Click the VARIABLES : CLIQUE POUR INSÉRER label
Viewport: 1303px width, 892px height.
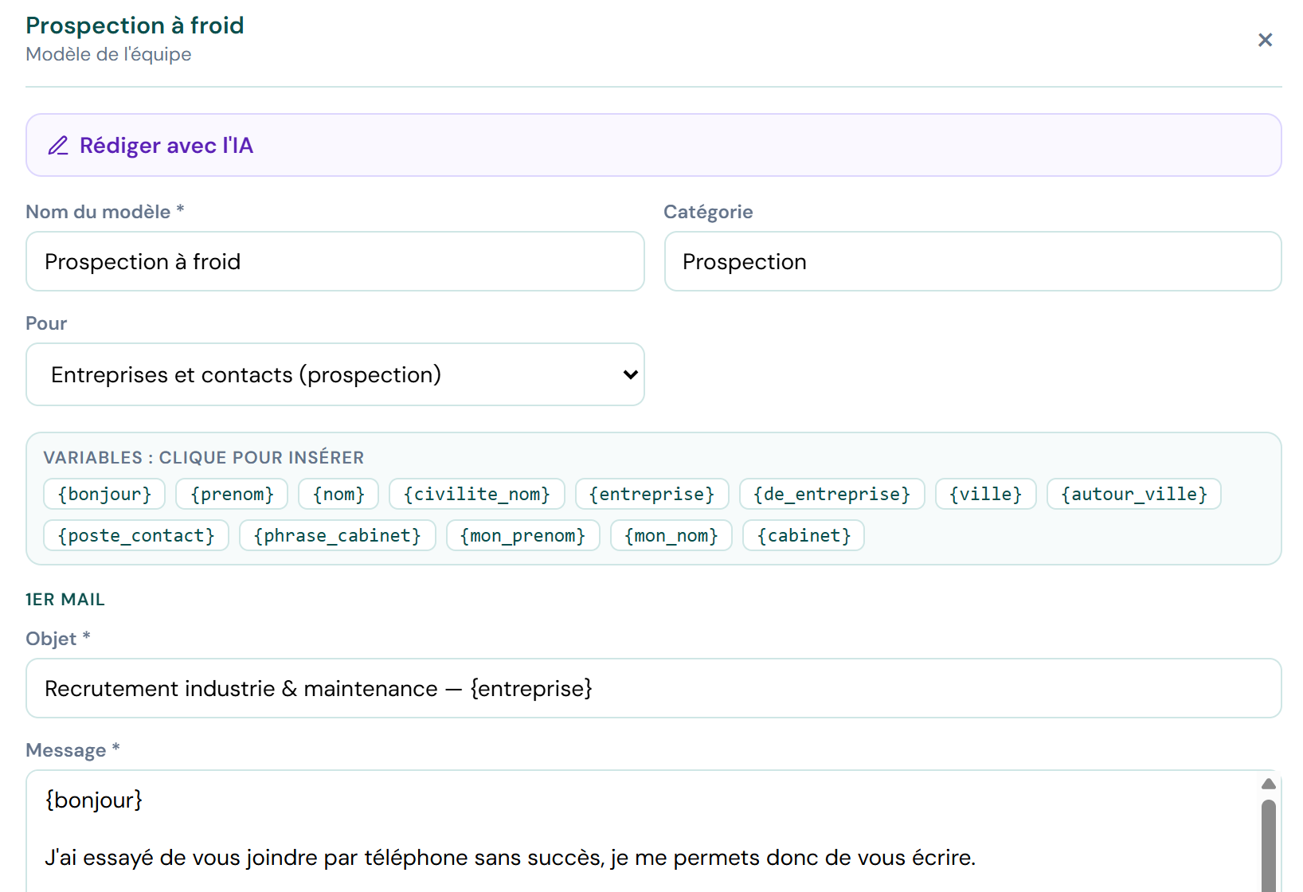tap(204, 457)
